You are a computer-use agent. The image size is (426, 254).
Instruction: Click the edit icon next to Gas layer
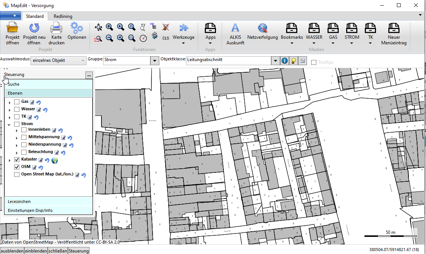coord(32,102)
